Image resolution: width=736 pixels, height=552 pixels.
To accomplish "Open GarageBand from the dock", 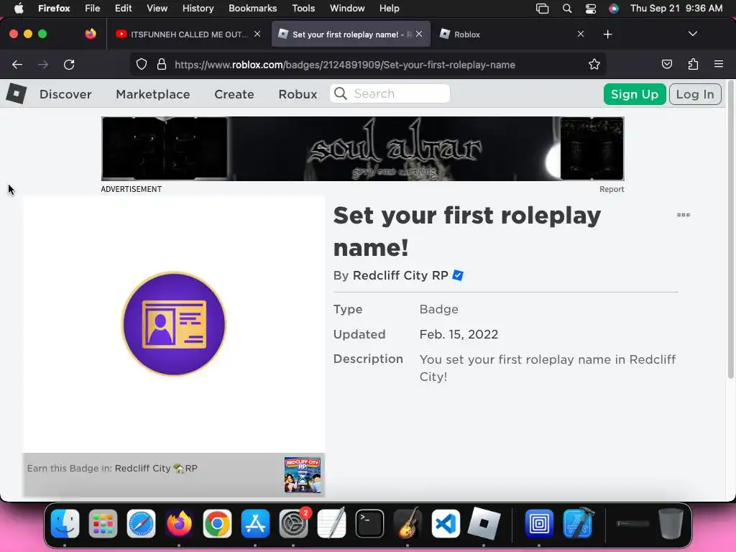I will (408, 523).
